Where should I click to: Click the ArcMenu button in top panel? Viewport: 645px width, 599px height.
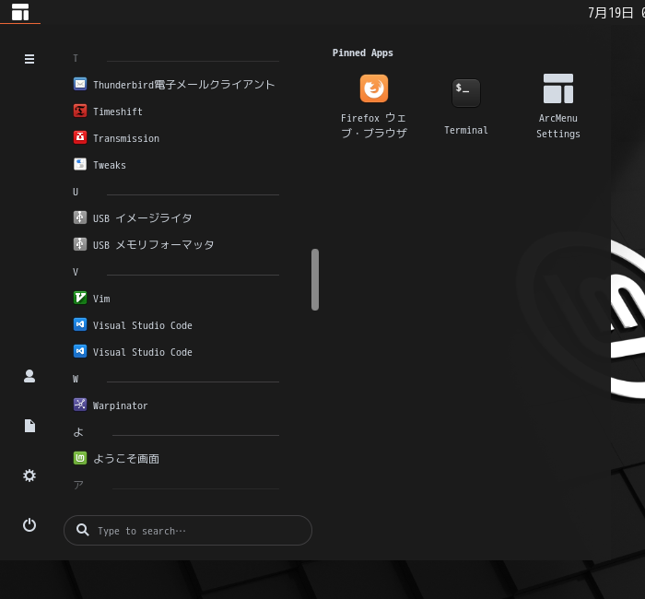coord(20,12)
